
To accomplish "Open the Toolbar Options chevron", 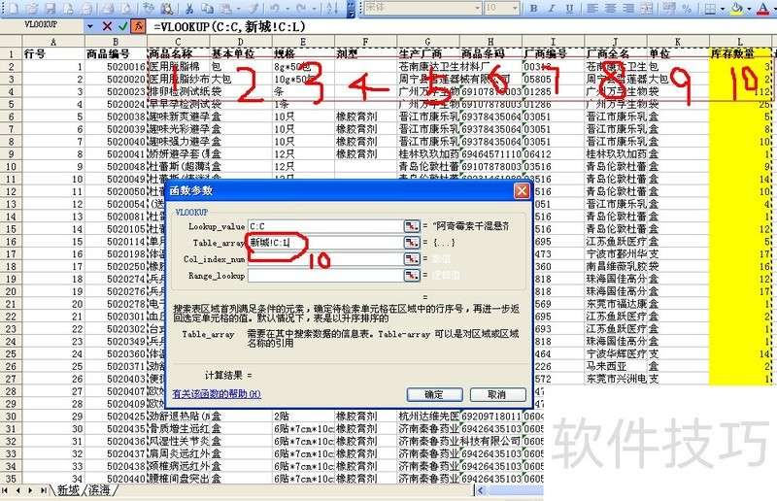I will 352,9.
